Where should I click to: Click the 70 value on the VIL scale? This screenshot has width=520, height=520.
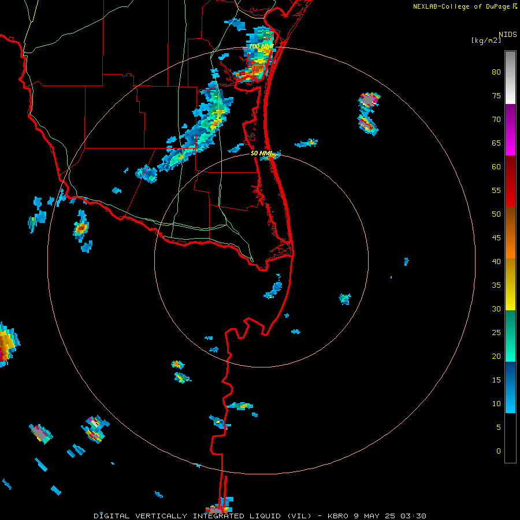496,120
